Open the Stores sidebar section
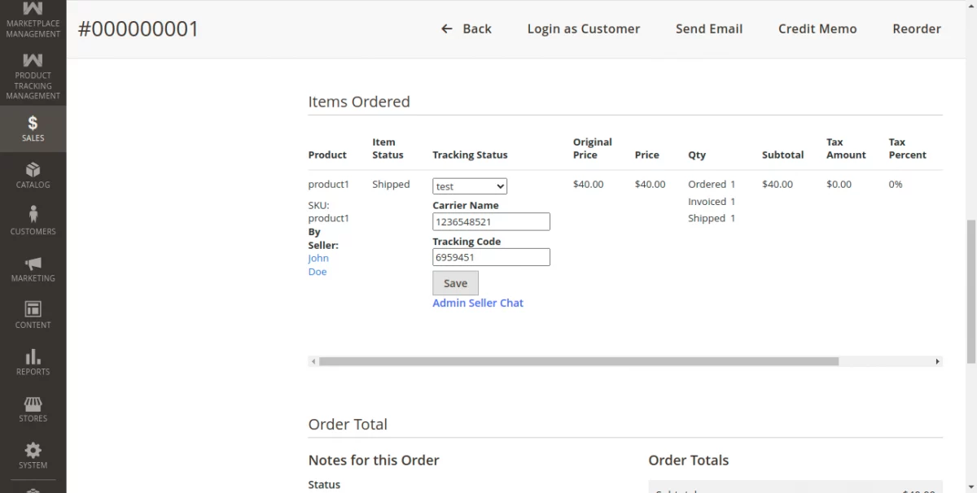The height and width of the screenshot is (493, 977). pyautogui.click(x=33, y=408)
